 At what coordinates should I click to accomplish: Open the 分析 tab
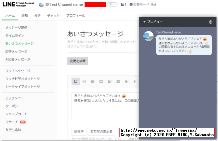coord(37,16)
